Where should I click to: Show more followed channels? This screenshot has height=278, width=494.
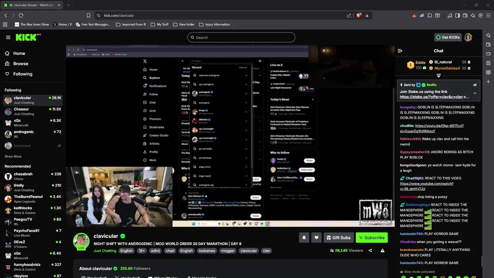click(13, 156)
